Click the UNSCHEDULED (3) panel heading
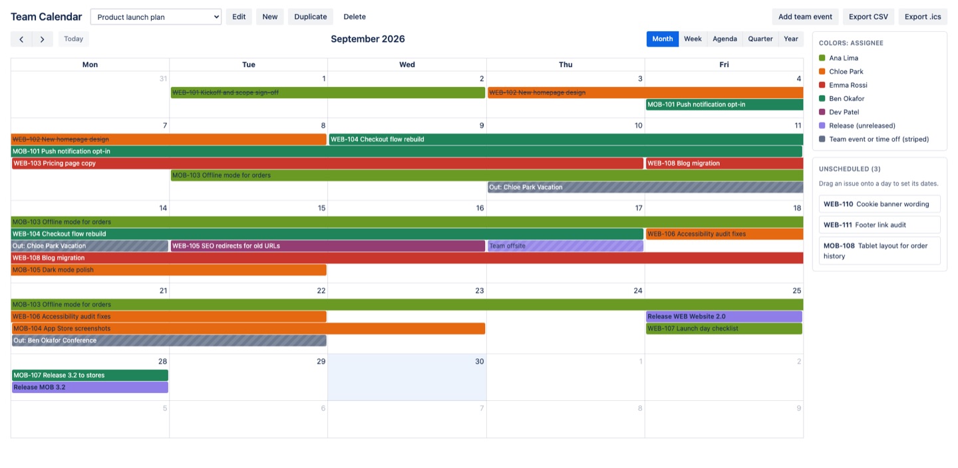958x468 pixels. [x=850, y=169]
